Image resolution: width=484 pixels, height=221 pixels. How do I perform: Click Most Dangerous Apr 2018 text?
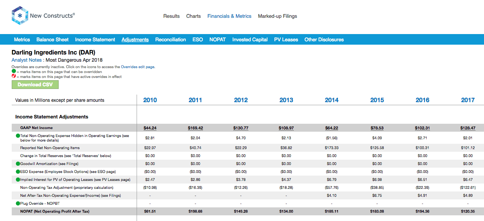point(74,60)
